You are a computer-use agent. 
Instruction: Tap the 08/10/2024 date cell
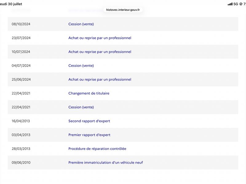point(21,24)
